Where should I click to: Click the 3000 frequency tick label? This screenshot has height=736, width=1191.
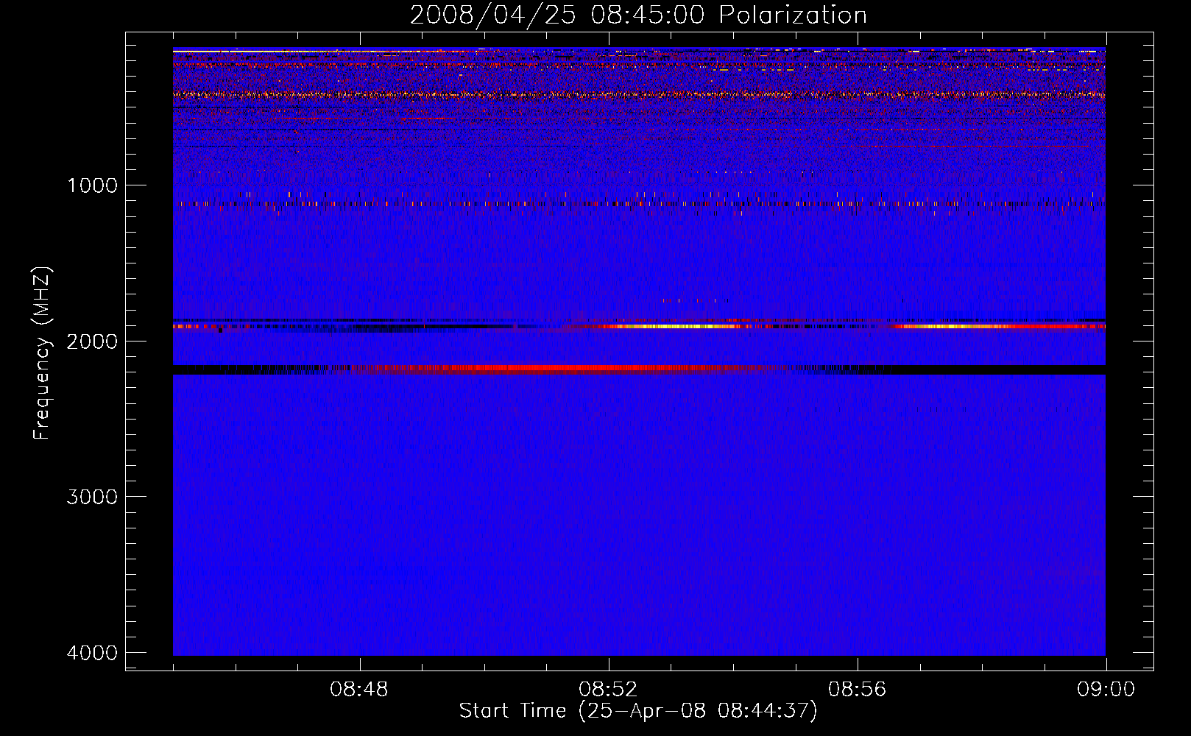pyautogui.click(x=92, y=497)
